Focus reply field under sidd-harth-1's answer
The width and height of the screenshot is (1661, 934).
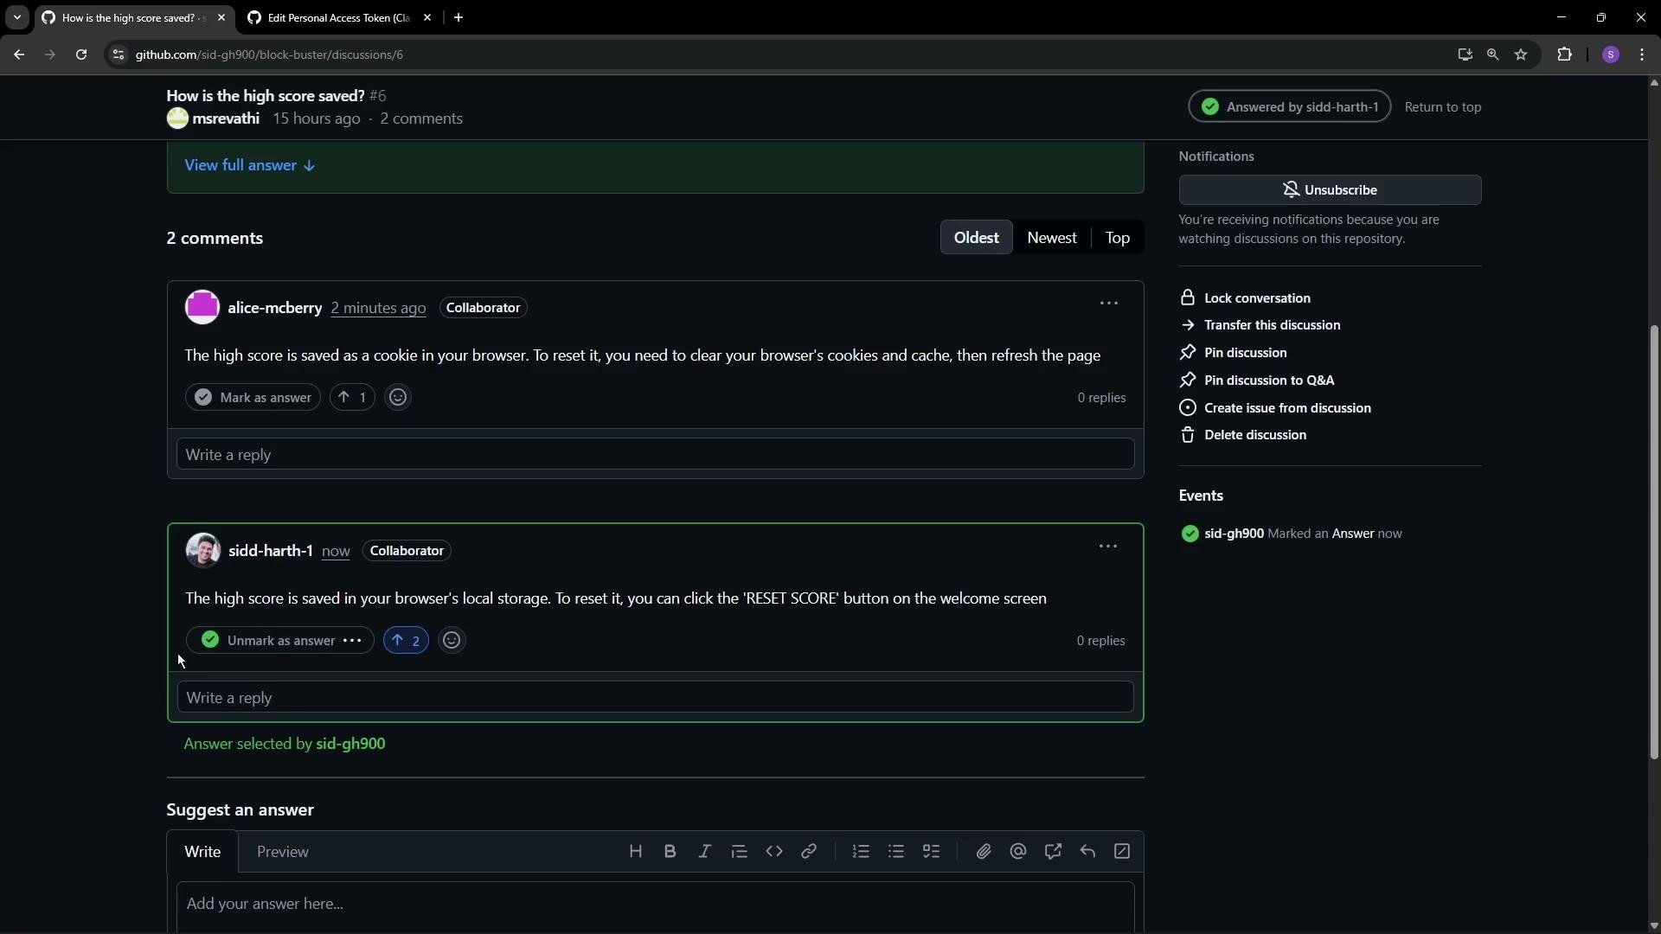coord(656,697)
